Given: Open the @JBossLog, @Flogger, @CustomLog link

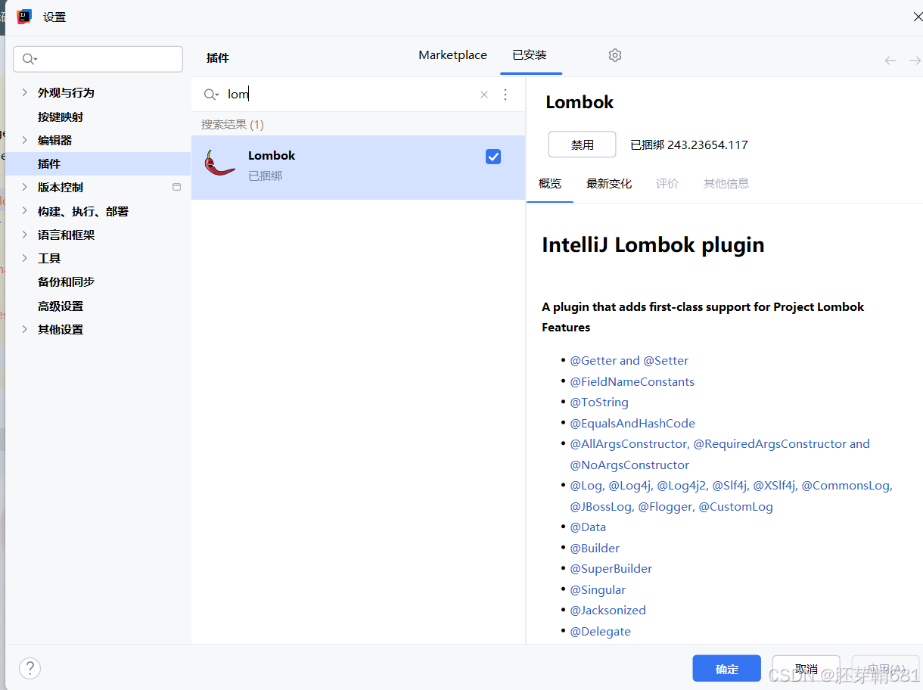Looking at the screenshot, I should [672, 507].
